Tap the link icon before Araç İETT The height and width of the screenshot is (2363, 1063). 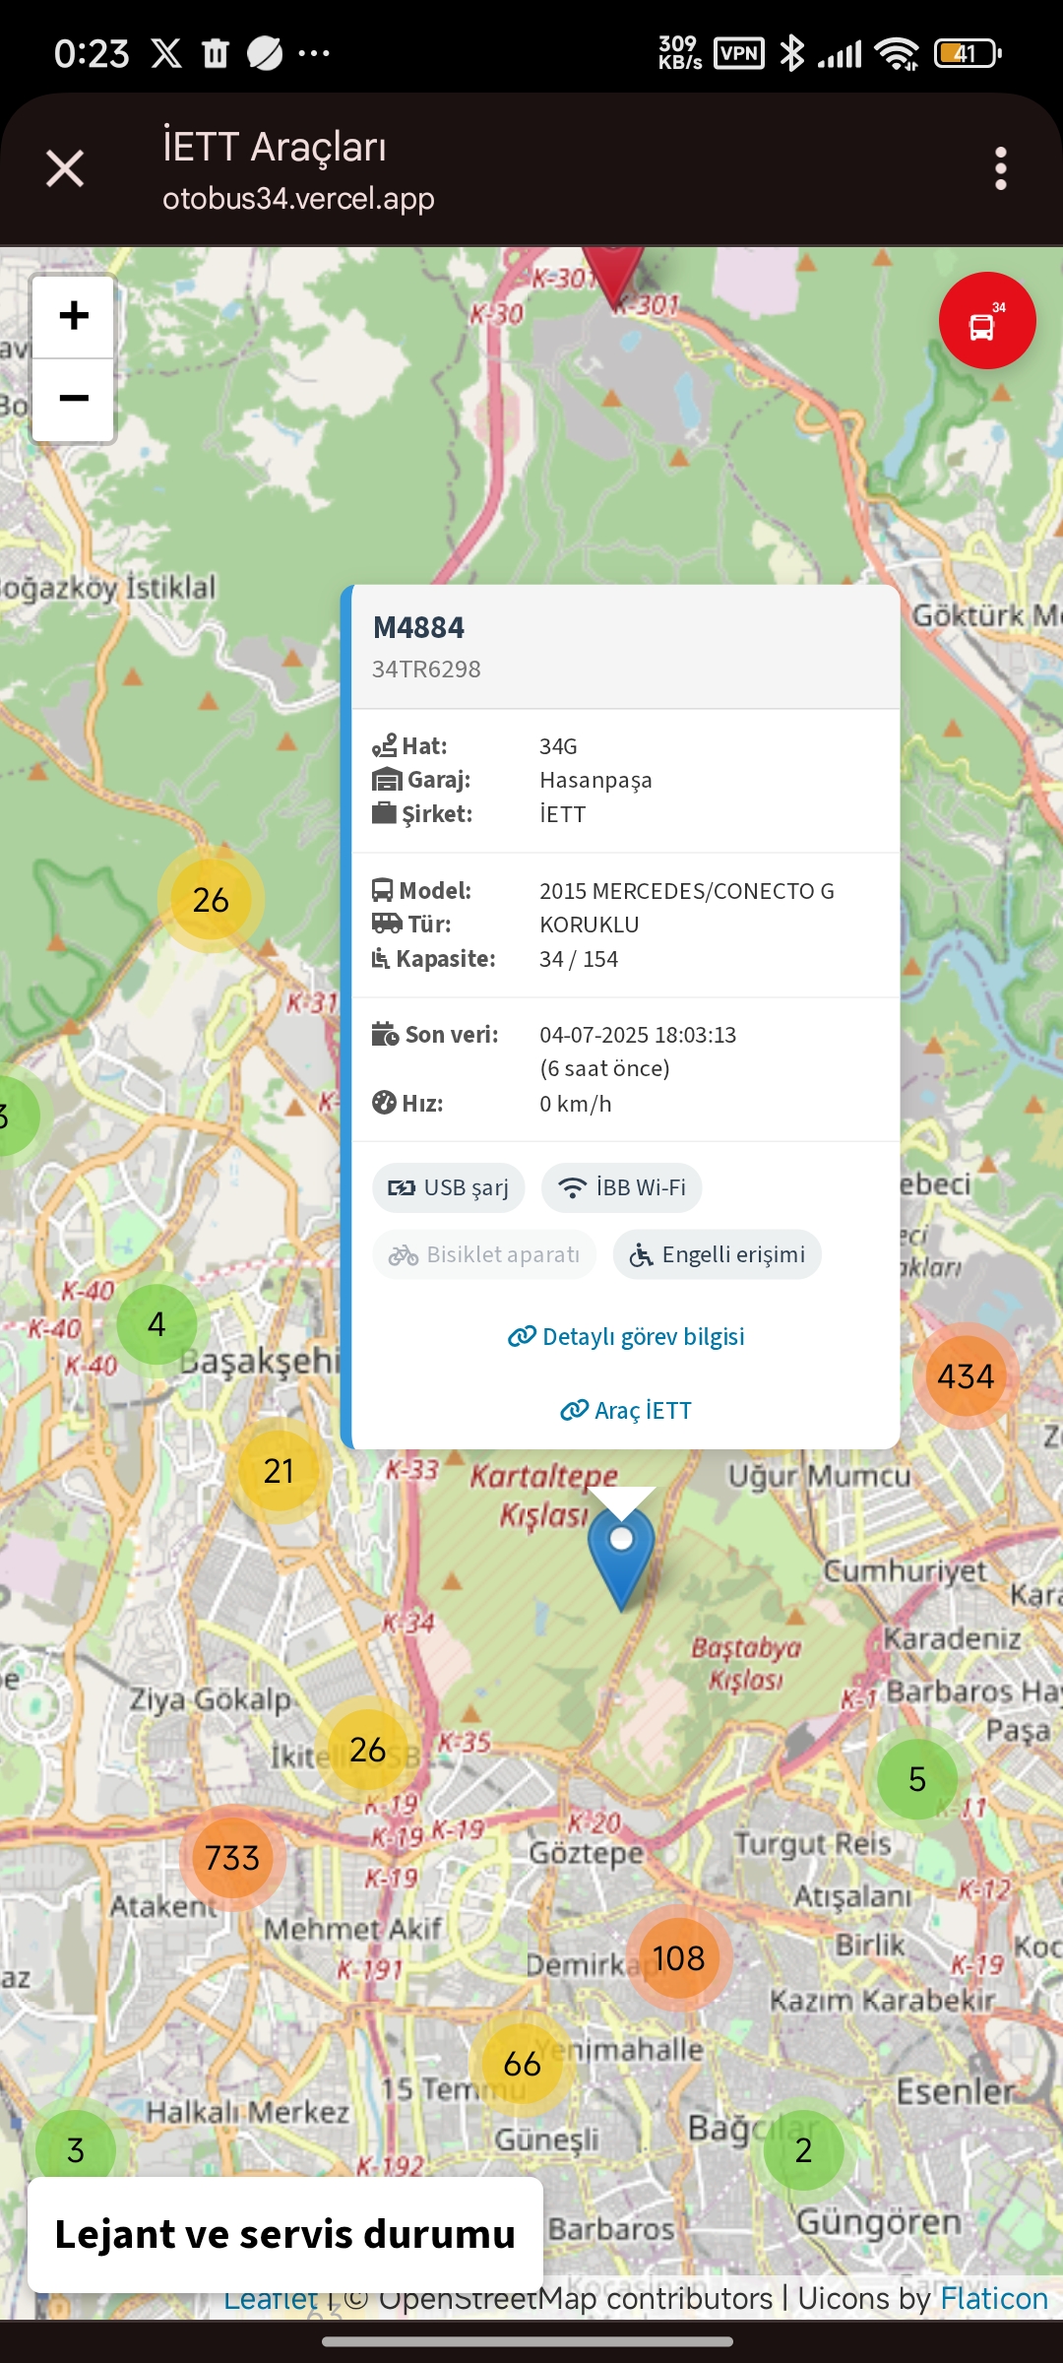pyautogui.click(x=574, y=1410)
